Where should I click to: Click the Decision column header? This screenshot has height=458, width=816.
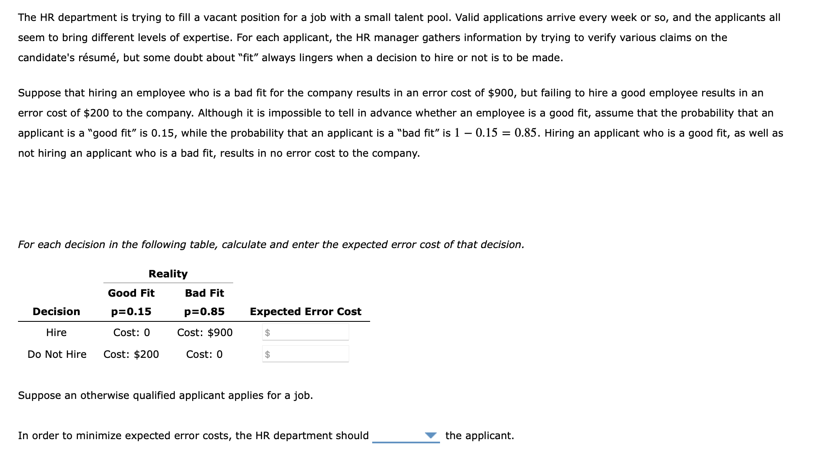[57, 311]
